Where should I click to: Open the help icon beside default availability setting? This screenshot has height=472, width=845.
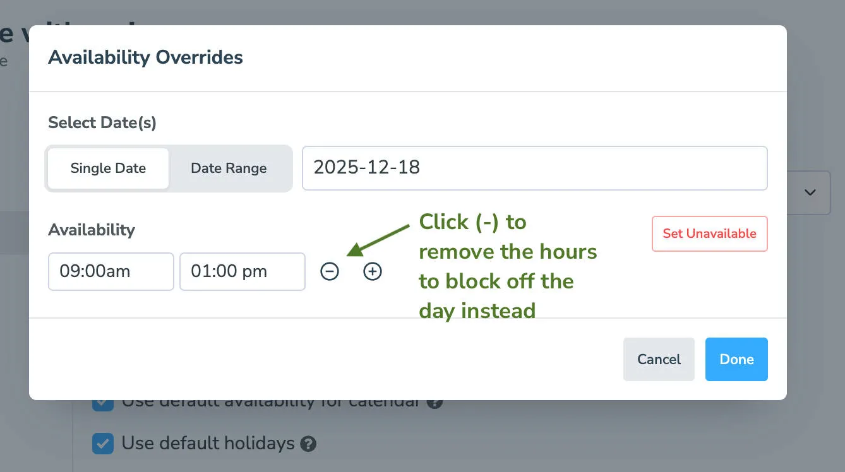434,401
